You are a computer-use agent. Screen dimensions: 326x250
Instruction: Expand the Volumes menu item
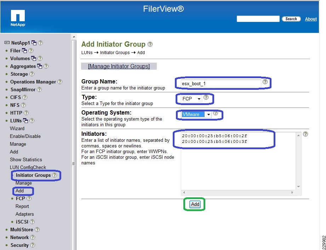tap(20, 59)
